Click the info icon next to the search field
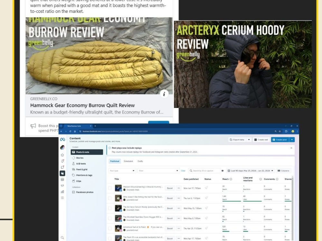This screenshot has height=241, width=322. (x=223, y=171)
